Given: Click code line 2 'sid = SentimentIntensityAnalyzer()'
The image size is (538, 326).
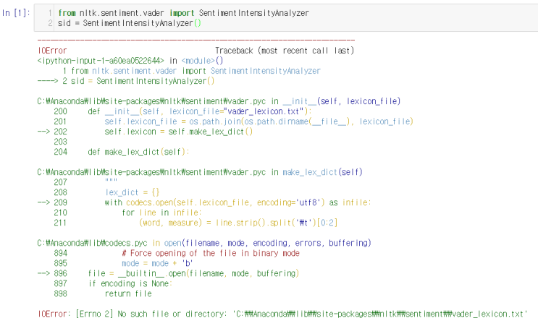Looking at the screenshot, I should (130, 23).
